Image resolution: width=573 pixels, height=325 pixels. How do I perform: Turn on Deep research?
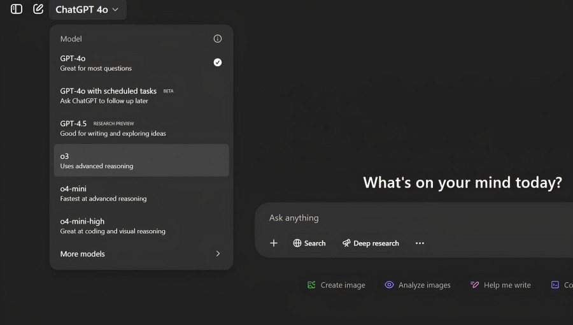click(x=371, y=243)
